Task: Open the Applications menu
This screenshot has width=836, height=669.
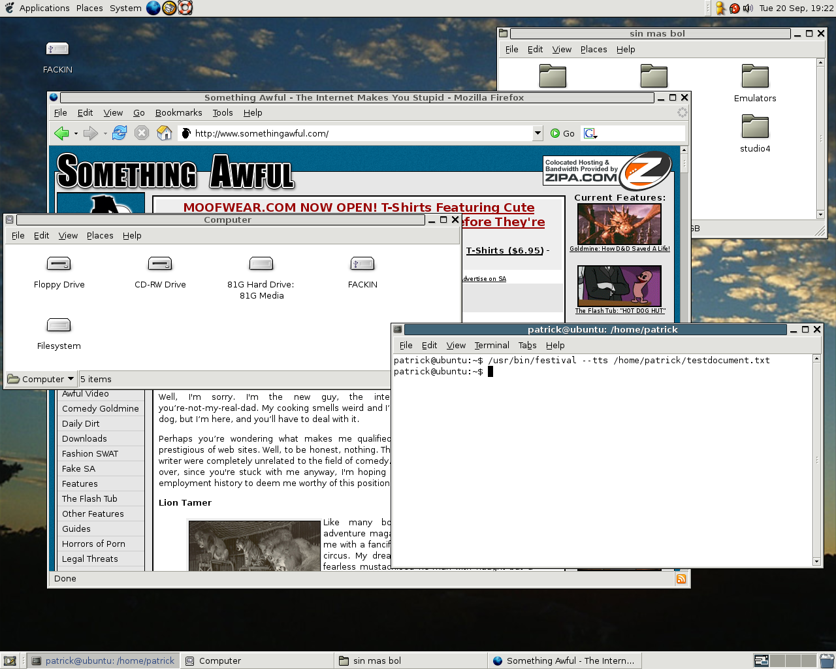Action: click(44, 8)
